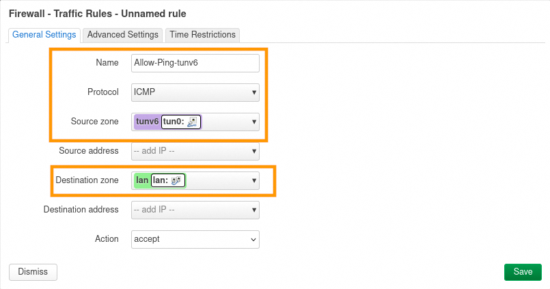Open the Action accept dropdown
This screenshot has width=550, height=289.
195,239
